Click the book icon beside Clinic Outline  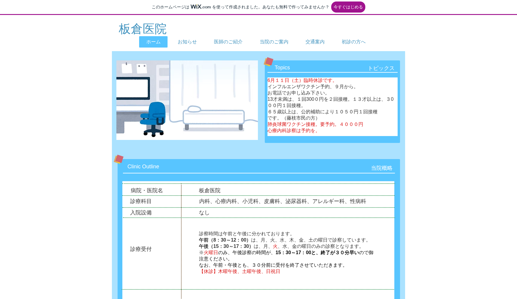118,159
